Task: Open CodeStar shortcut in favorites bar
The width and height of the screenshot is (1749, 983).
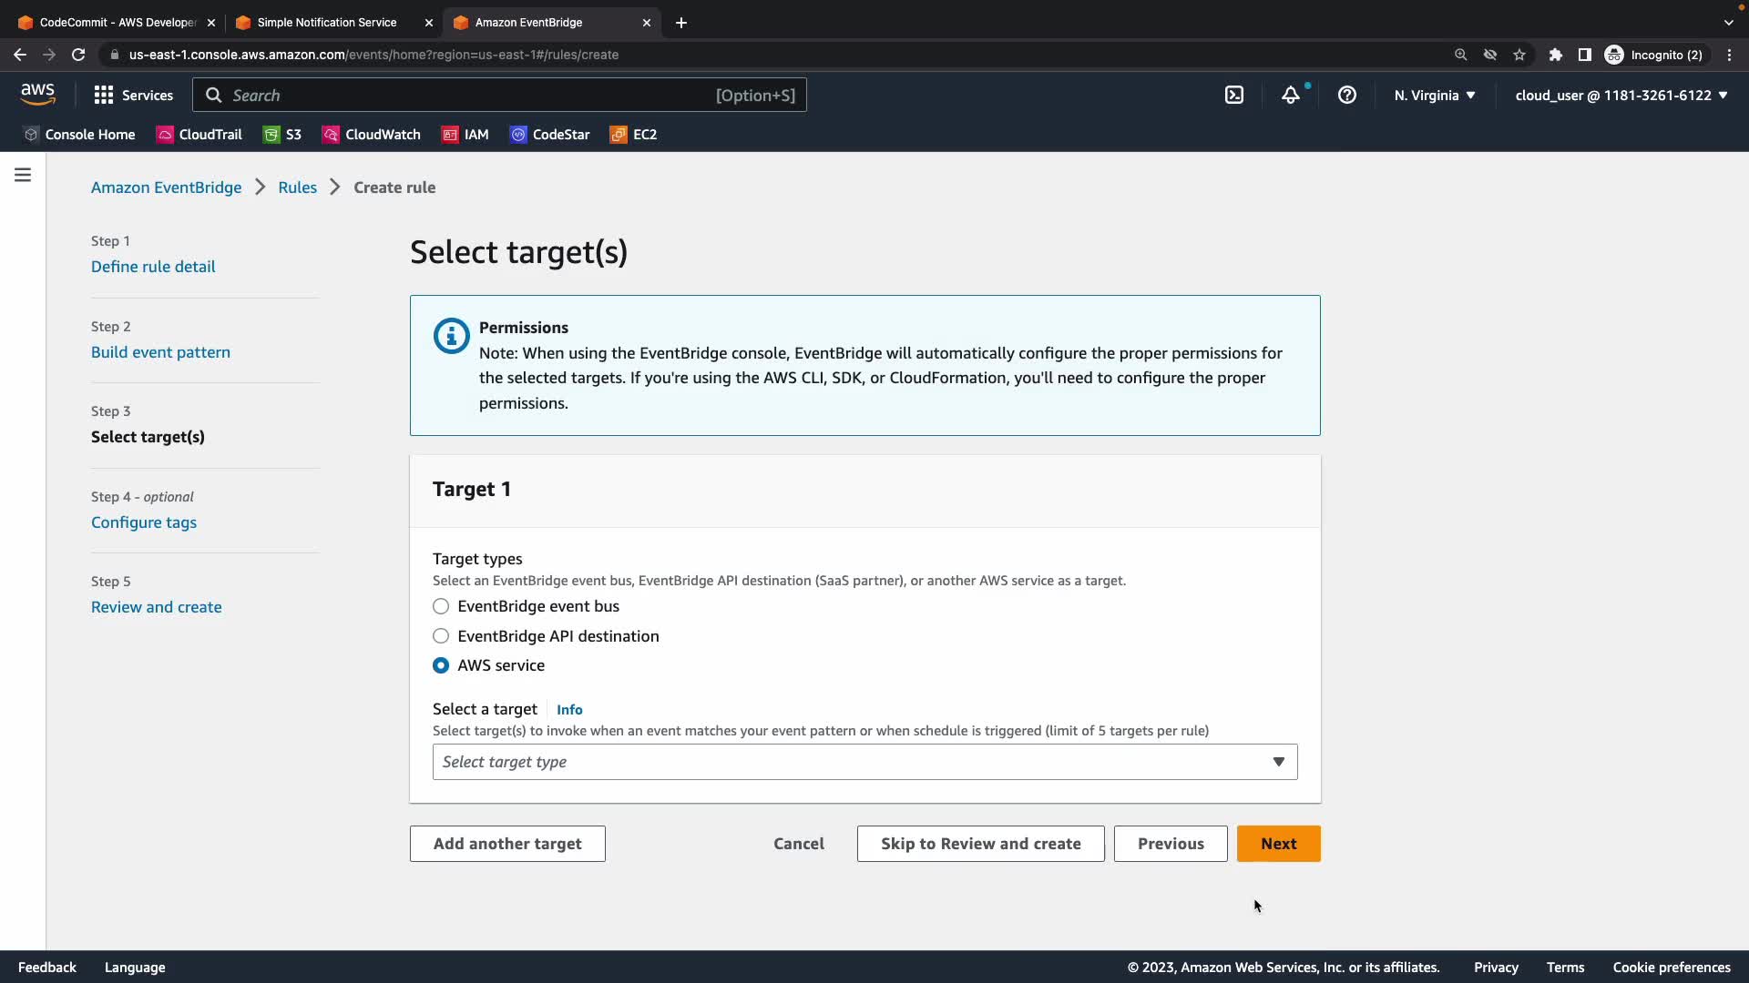Action: coord(549,135)
